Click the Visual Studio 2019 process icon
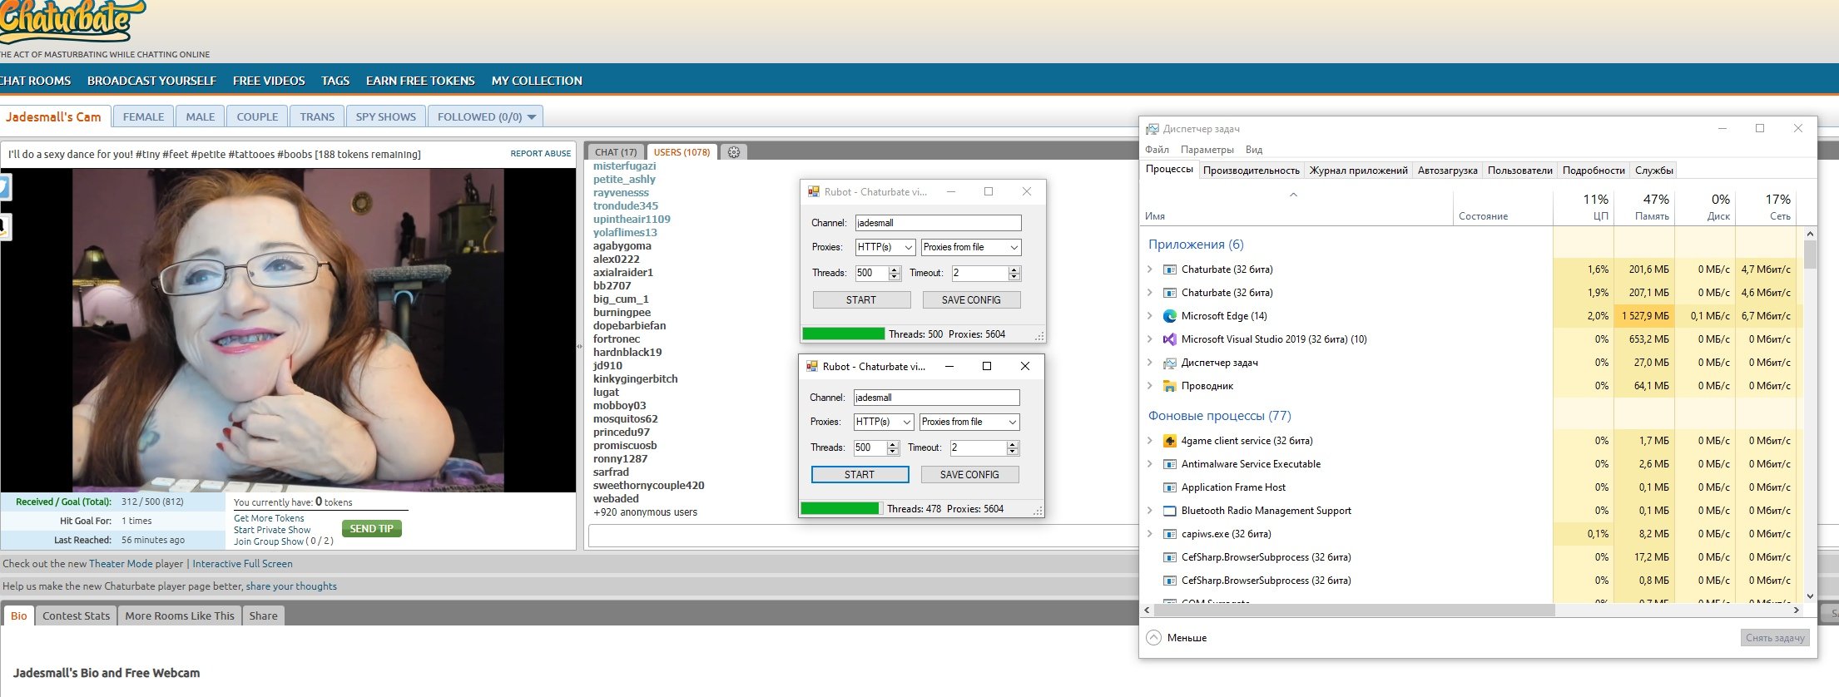 (1169, 339)
